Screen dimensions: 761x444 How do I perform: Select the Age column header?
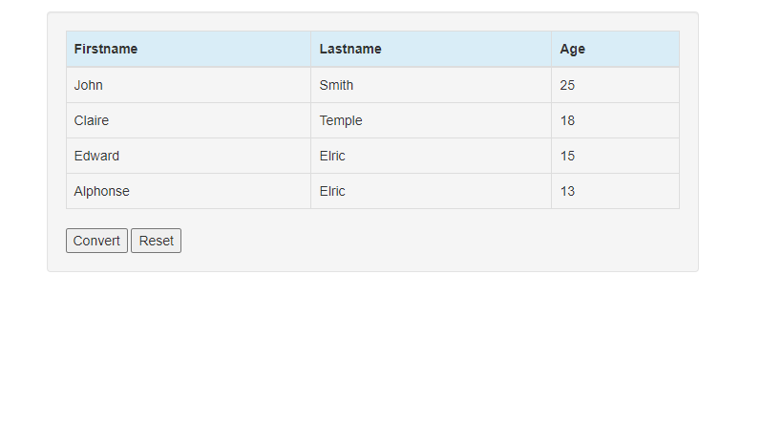(x=616, y=49)
